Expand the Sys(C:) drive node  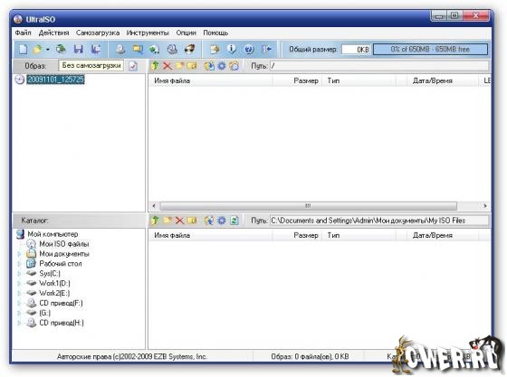[19, 274]
